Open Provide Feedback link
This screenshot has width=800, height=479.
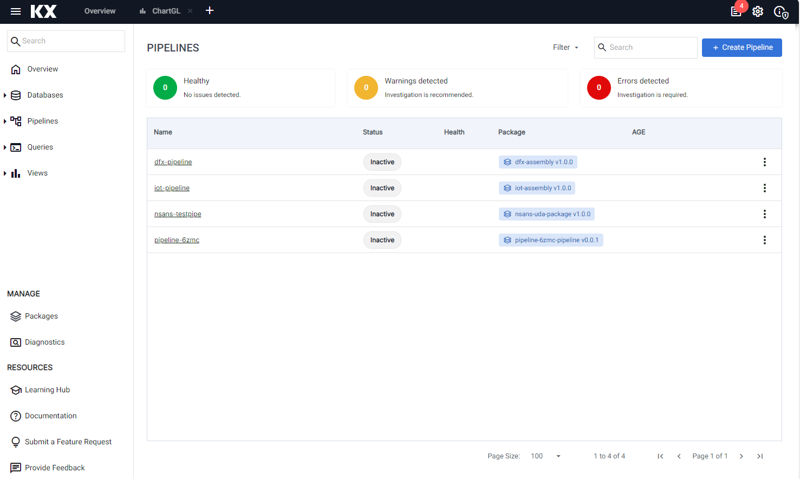[55, 468]
